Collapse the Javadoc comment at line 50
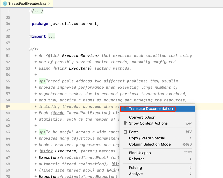Image resolution: width=223 pixels, height=178 pixels. tap(30, 49)
